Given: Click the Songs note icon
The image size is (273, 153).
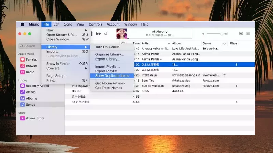Looking at the screenshot, I should pos(23,104).
